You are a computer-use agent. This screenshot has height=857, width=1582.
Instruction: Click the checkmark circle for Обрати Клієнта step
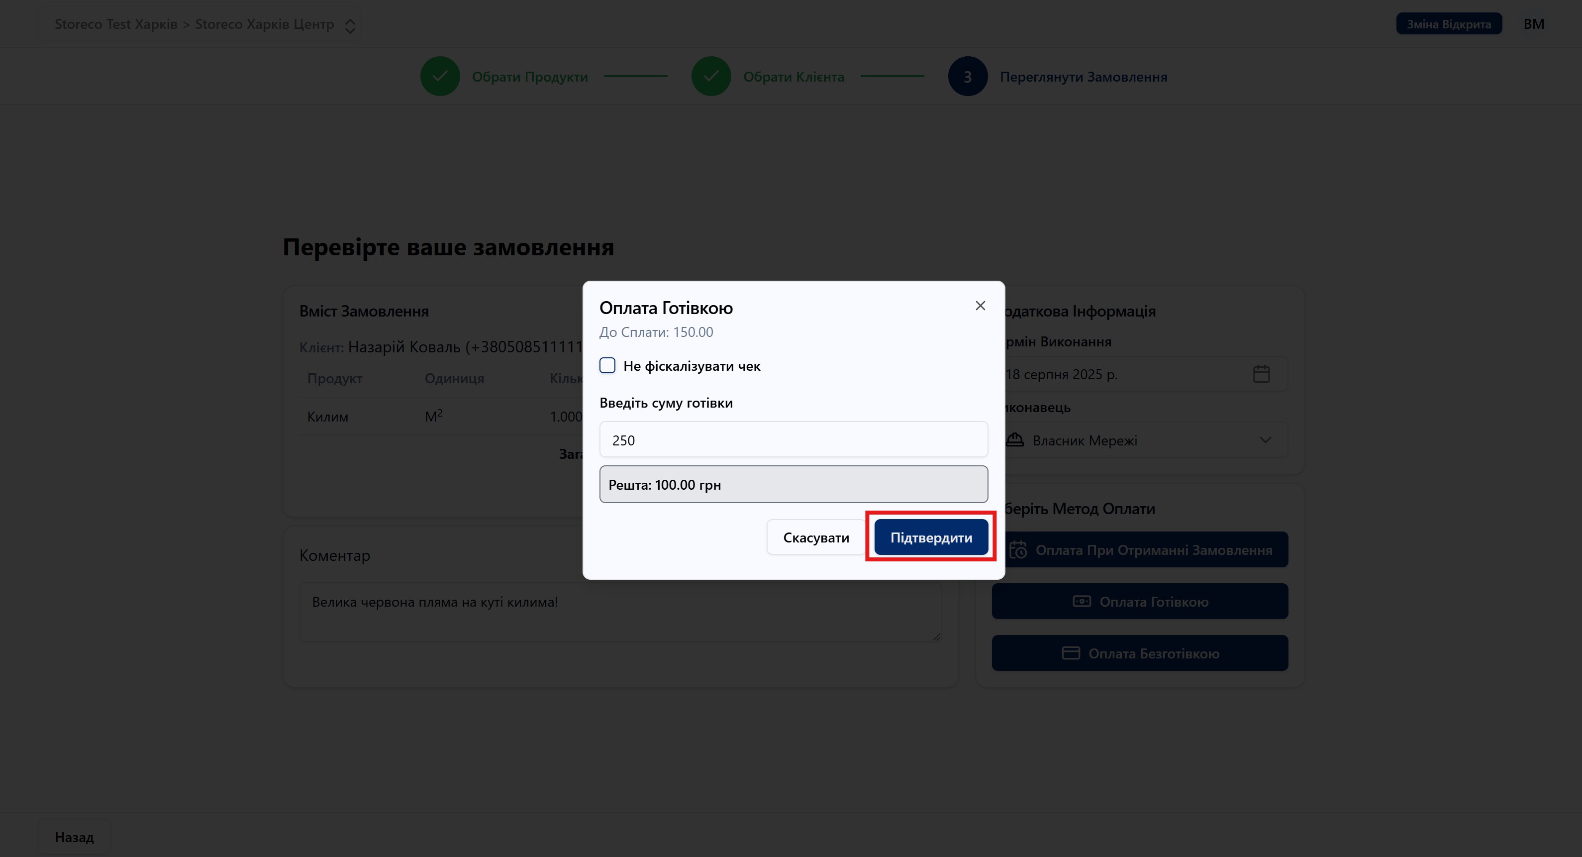(710, 76)
